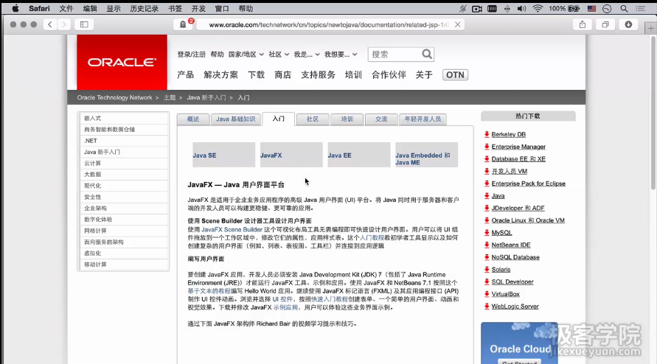This screenshot has height=364, width=657.
Task: Click download icon beside MySQL
Action: [x=487, y=233]
